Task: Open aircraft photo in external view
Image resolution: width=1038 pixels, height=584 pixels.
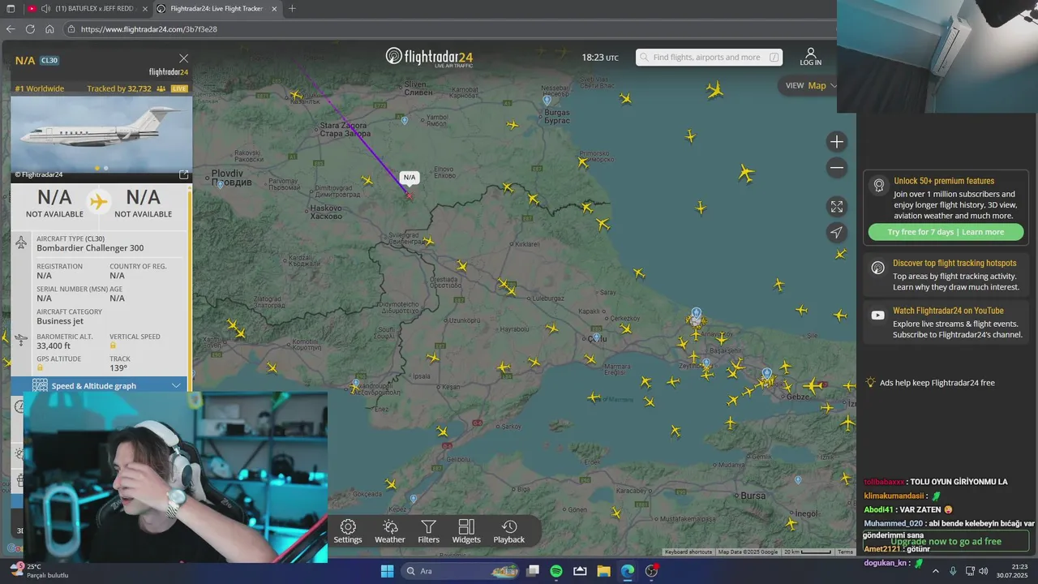Action: click(184, 174)
